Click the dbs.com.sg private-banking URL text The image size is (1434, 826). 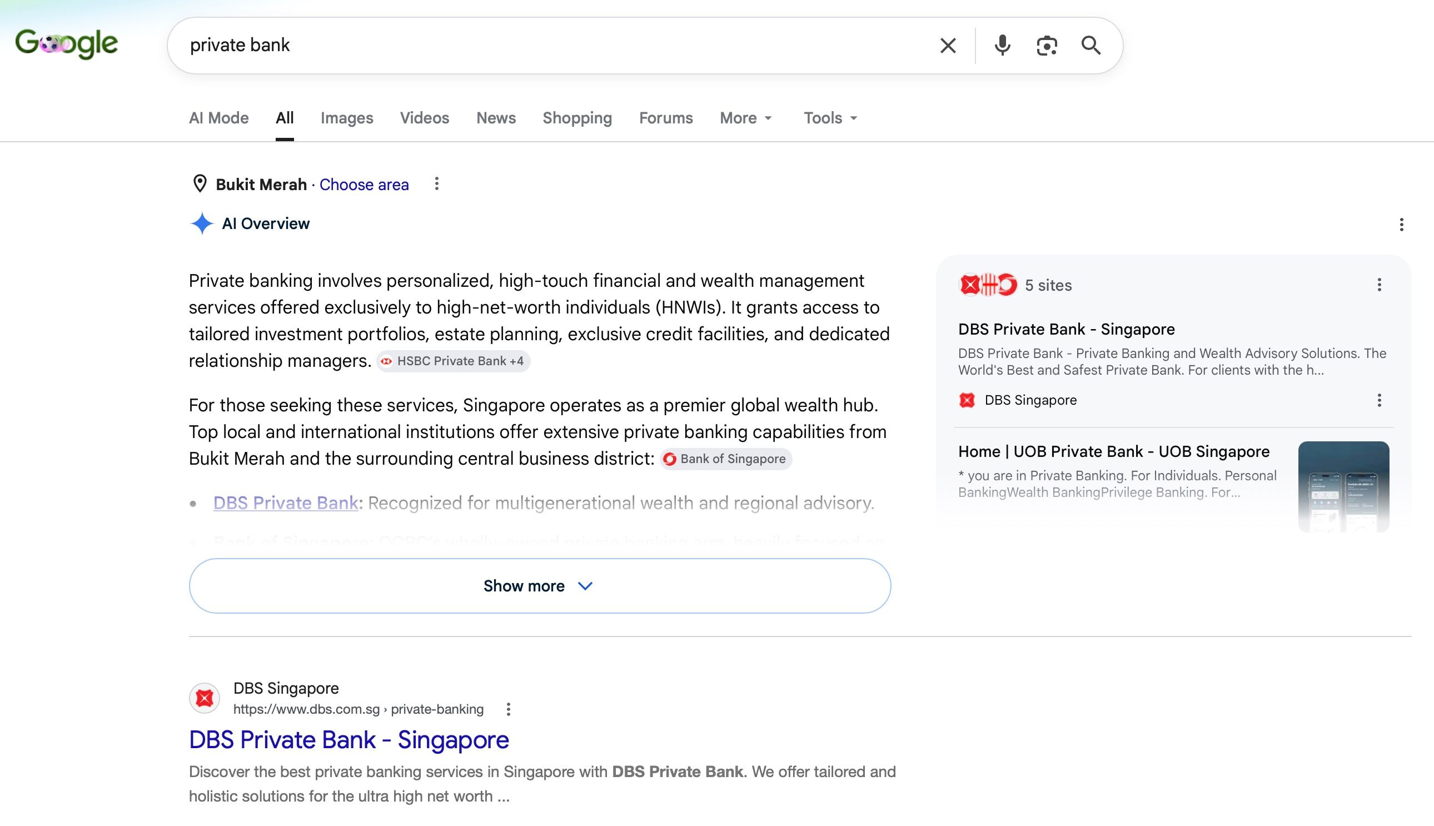click(359, 709)
